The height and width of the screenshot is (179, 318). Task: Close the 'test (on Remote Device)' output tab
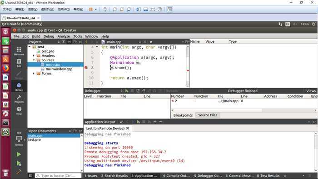point(128,128)
